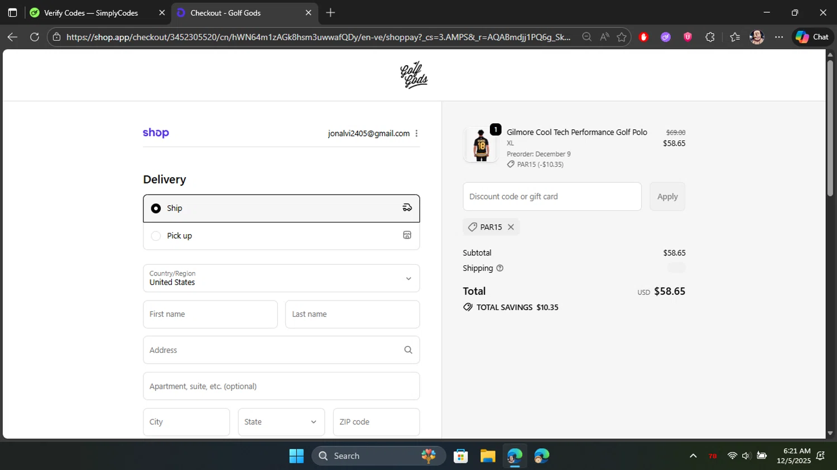The height and width of the screenshot is (470, 837).
Task: Add this page to favorites star
Action: point(622,37)
